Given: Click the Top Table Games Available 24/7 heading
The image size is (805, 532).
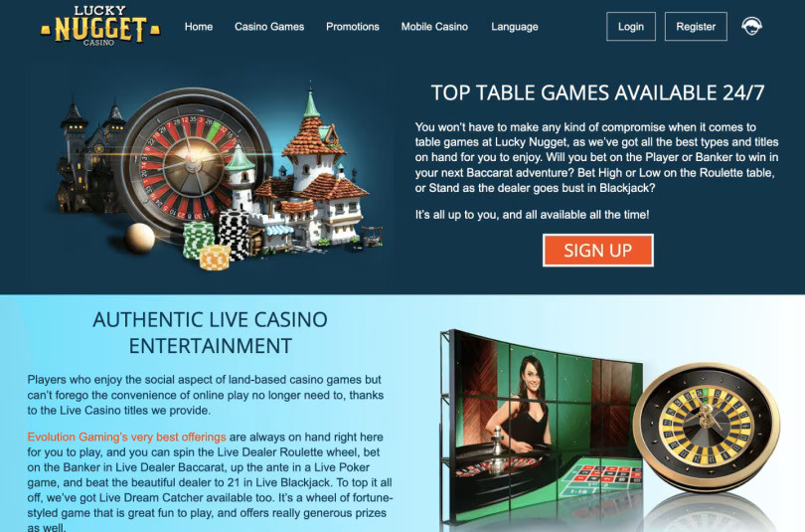Looking at the screenshot, I should click(597, 92).
